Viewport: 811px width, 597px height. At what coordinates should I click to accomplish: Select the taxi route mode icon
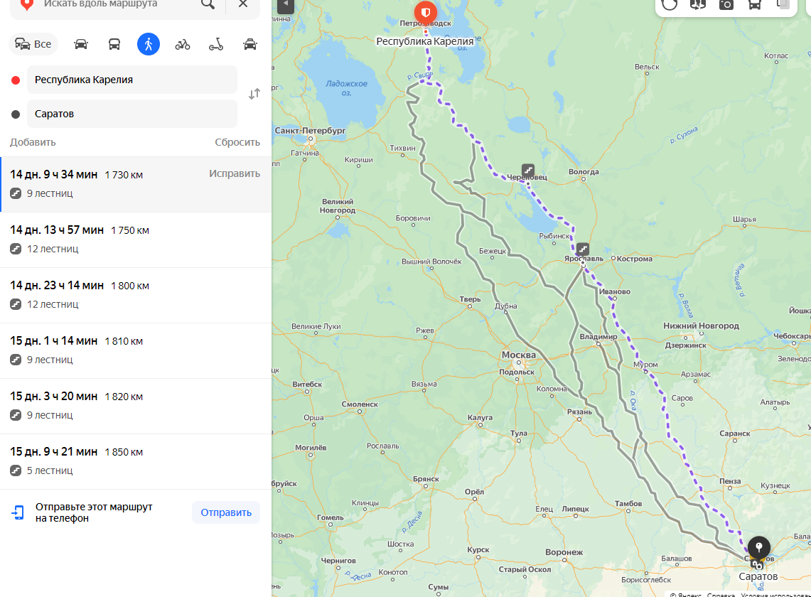(x=249, y=45)
